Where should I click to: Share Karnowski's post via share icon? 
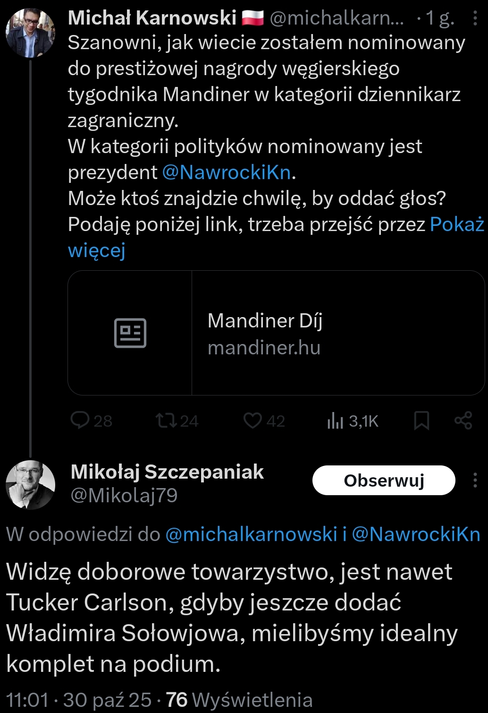pos(463,420)
